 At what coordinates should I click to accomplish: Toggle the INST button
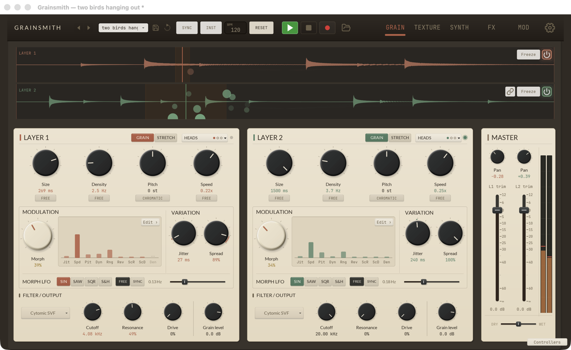211,28
